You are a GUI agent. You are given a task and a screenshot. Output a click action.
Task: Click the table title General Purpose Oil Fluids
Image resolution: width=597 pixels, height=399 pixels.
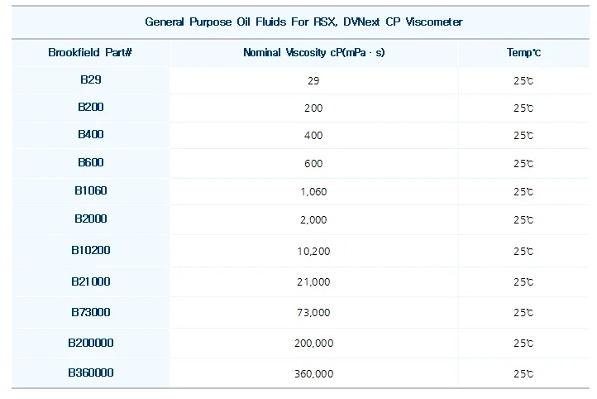pyautogui.click(x=303, y=22)
